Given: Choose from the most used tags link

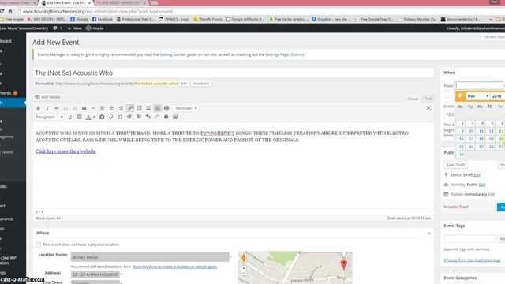Looking at the screenshot, I should click(472, 260).
